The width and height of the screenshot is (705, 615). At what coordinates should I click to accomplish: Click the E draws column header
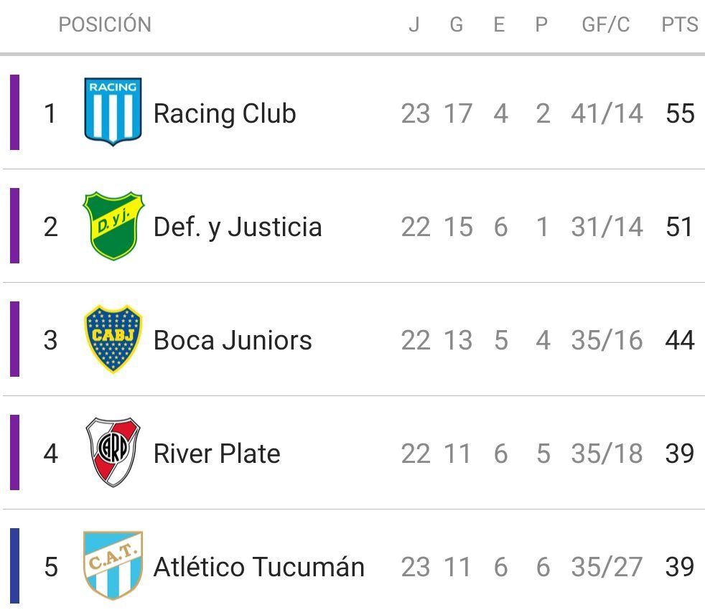(x=499, y=24)
